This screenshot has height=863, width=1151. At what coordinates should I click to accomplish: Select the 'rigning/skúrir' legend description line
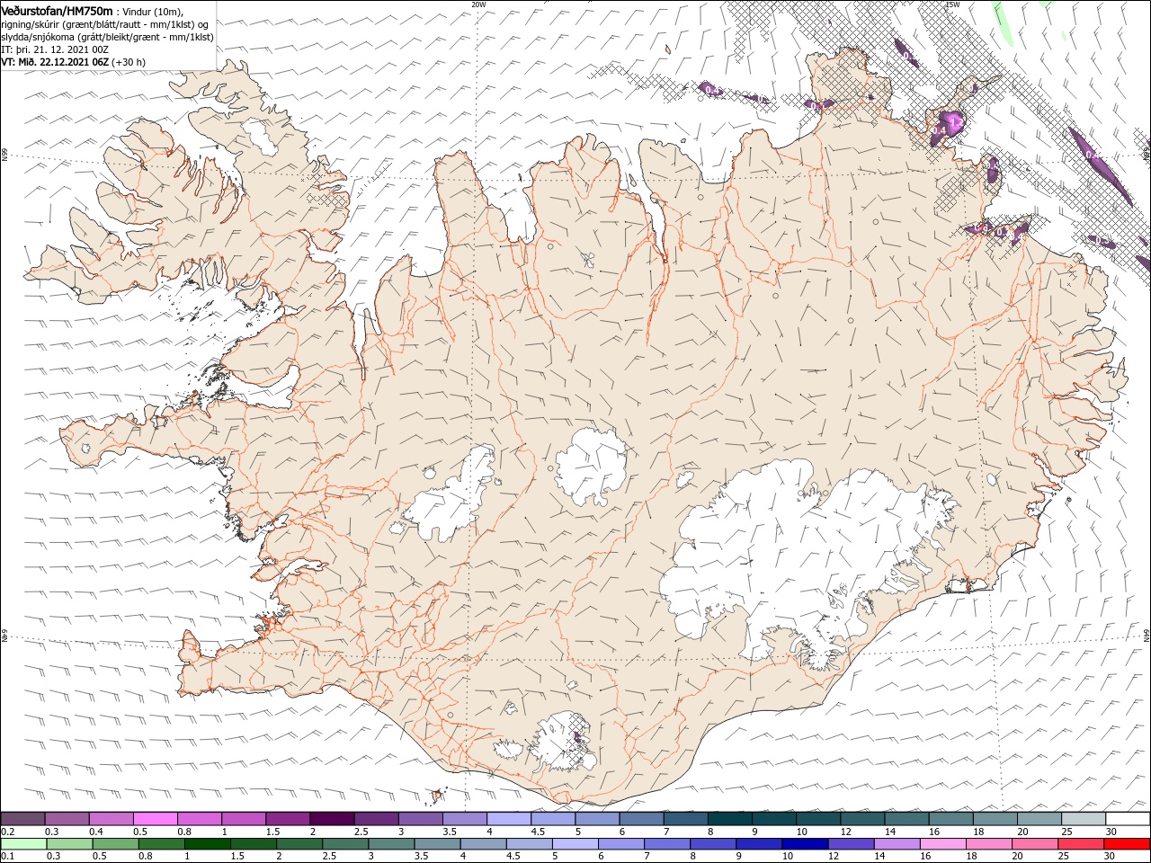(x=105, y=23)
